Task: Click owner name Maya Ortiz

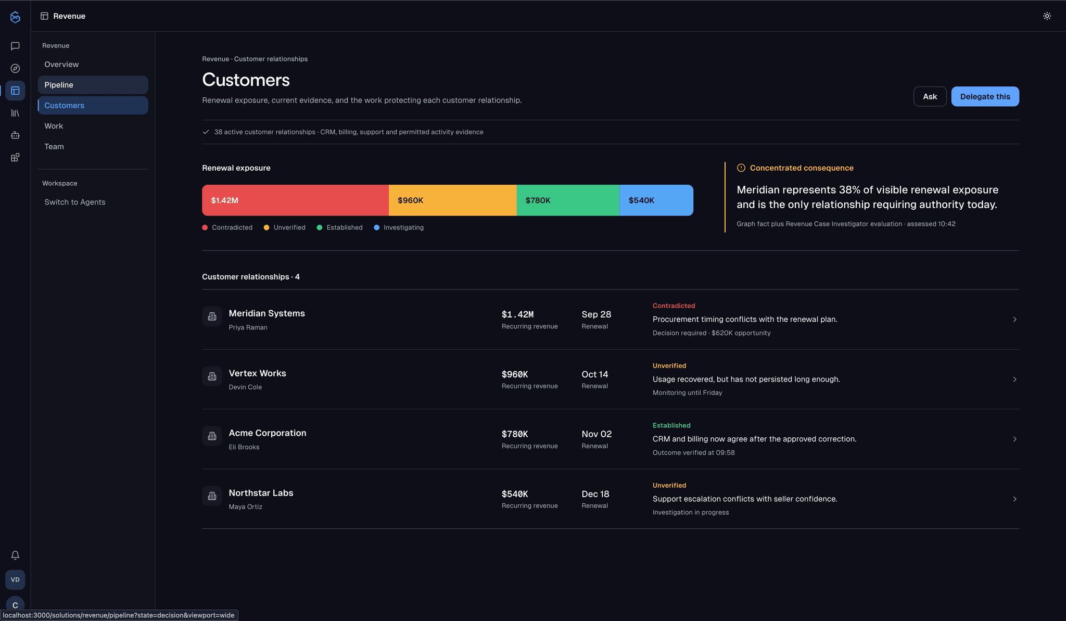Action: pos(245,507)
